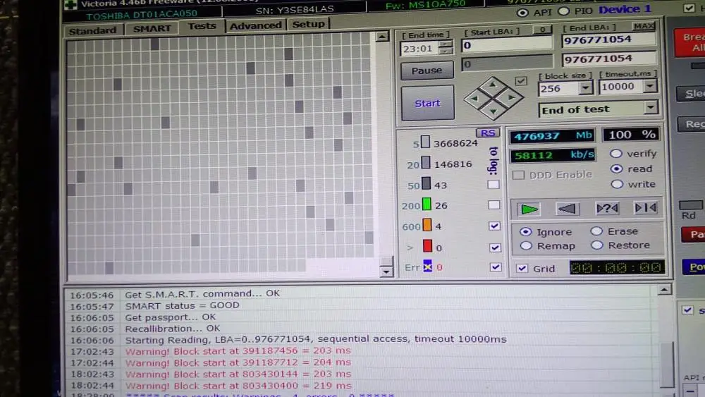Click the block map scroll-up arrow

382,37
